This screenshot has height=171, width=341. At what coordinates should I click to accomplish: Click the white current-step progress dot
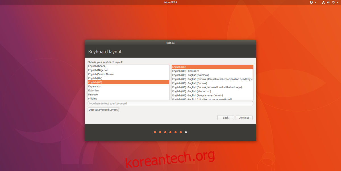[186, 132]
